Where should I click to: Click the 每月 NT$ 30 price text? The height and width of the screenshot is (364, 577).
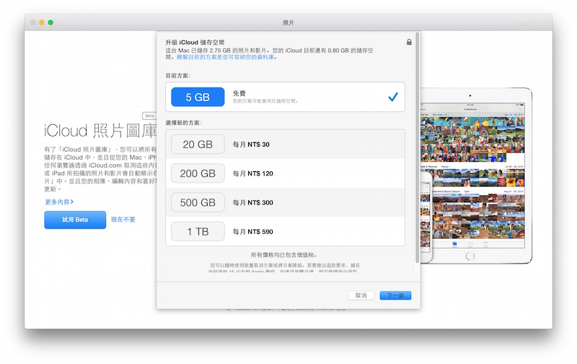coord(251,144)
